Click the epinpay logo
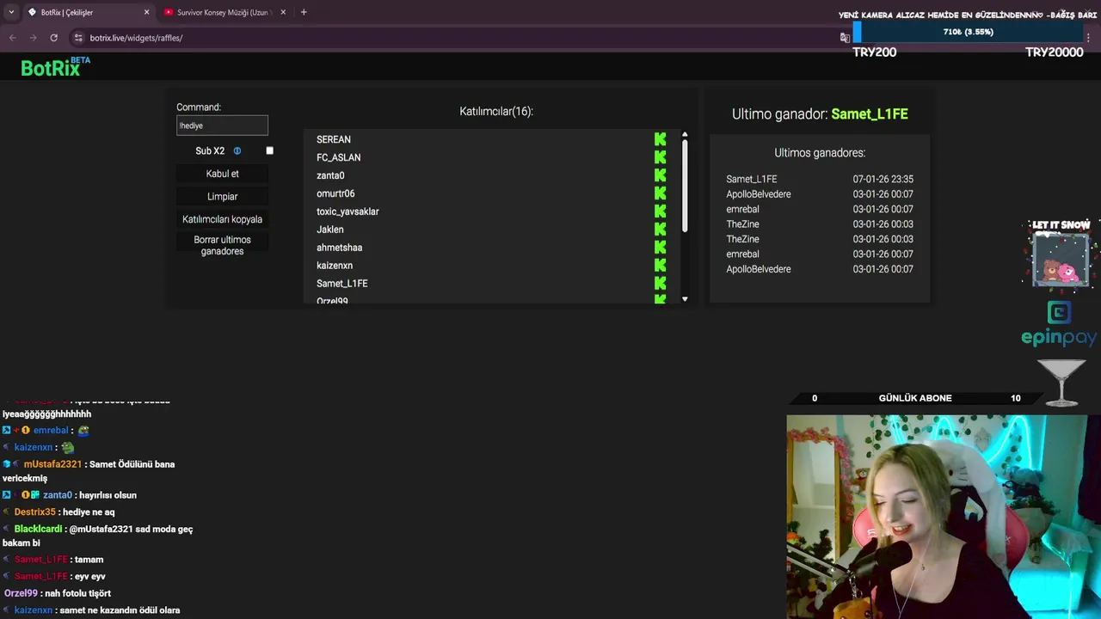The image size is (1101, 619). point(1059,324)
